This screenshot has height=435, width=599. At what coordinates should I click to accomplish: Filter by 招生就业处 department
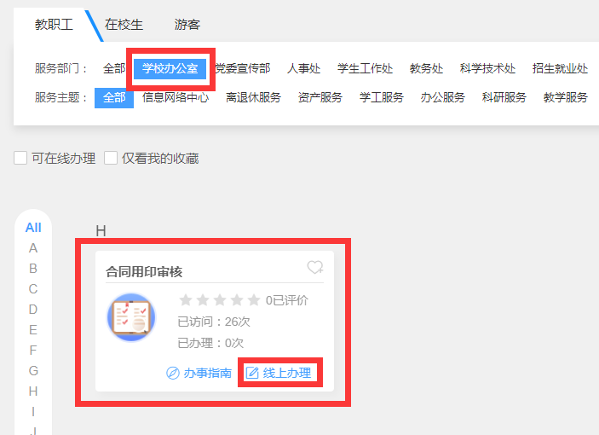560,68
